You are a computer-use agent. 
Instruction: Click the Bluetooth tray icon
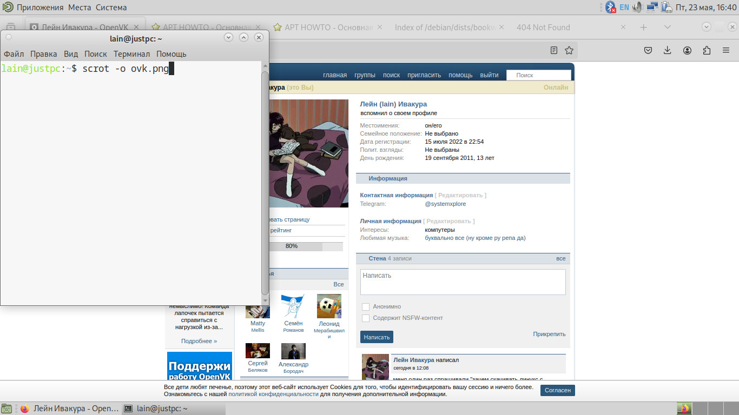611,7
